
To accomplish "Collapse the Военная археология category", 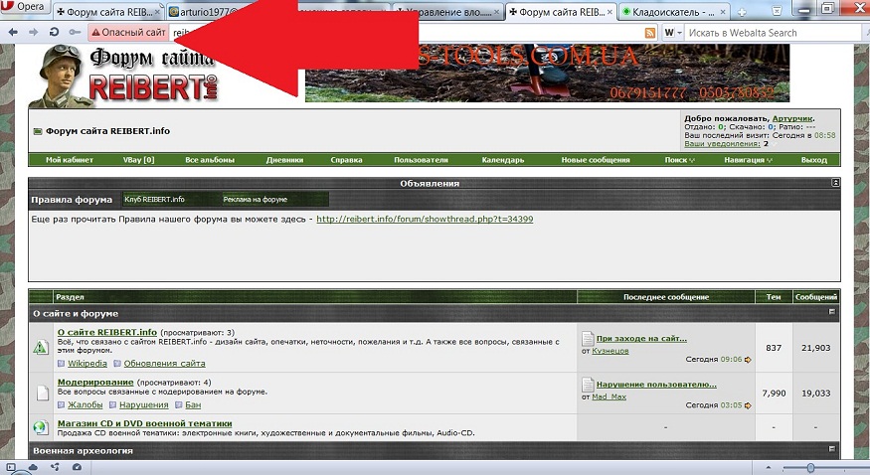I will [831, 449].
